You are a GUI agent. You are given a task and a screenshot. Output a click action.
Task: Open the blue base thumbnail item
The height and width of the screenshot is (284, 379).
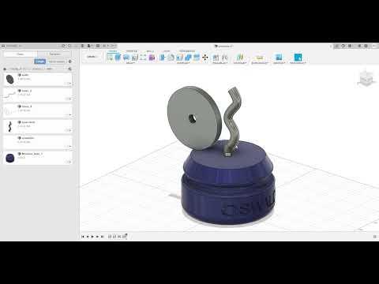pos(10,158)
